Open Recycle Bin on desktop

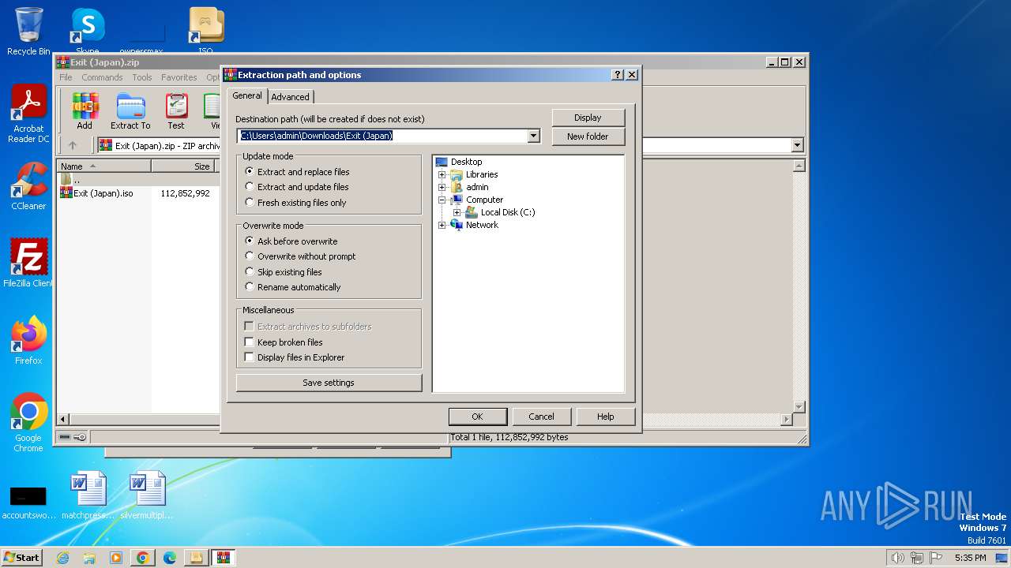(28, 32)
